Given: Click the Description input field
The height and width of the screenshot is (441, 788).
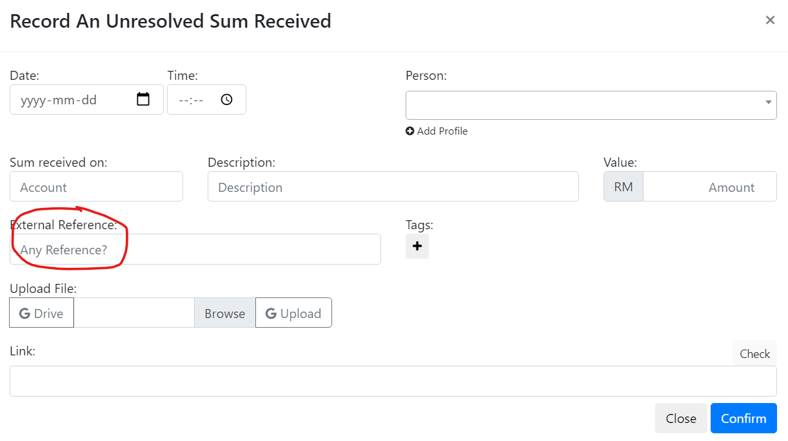Looking at the screenshot, I should [x=393, y=187].
